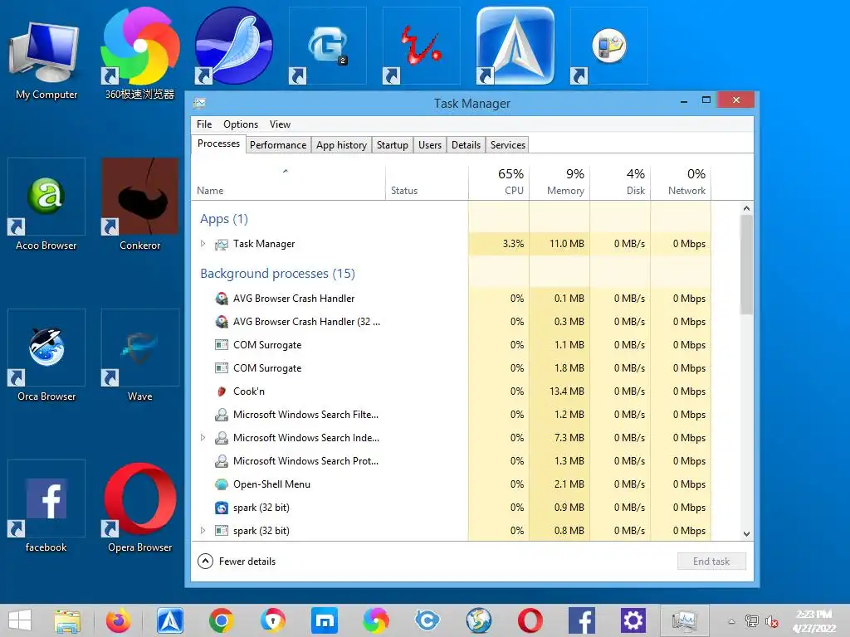Image resolution: width=850 pixels, height=637 pixels.
Task: Open the red squiggle desktop shortcut
Action: click(x=421, y=46)
